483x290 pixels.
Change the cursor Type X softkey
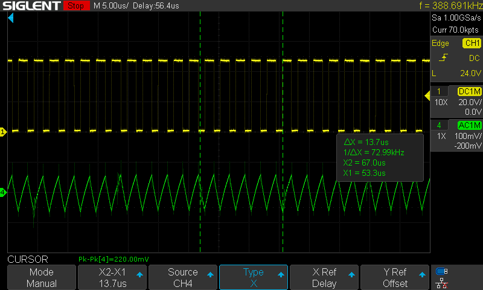click(x=254, y=277)
